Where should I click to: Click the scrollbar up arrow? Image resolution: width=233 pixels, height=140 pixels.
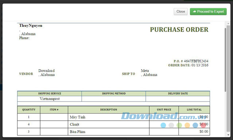click(228, 24)
